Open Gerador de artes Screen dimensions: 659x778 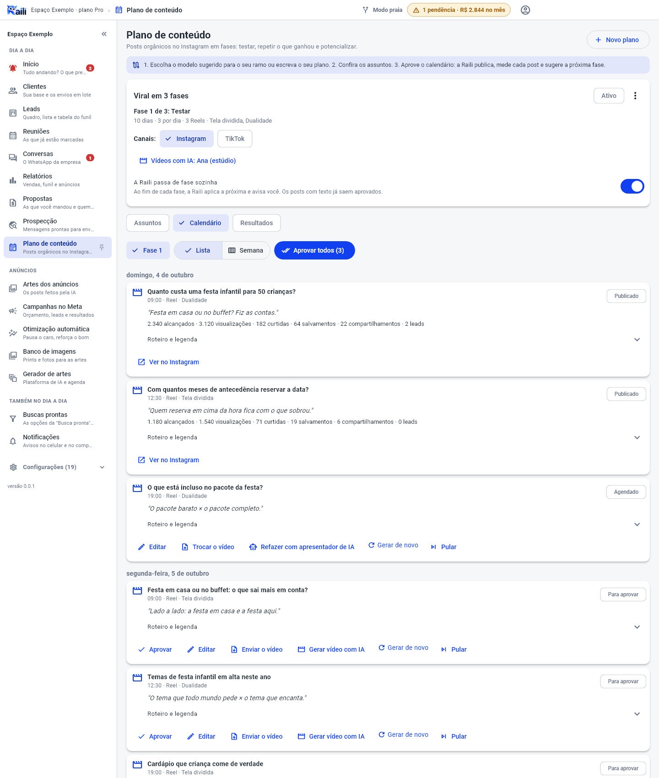pos(58,378)
